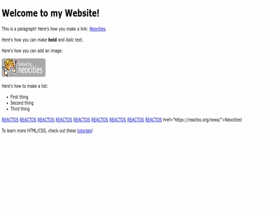Click the cat mascot in the Neocities badge
This screenshot has width=280, height=210.
pos(9,67)
